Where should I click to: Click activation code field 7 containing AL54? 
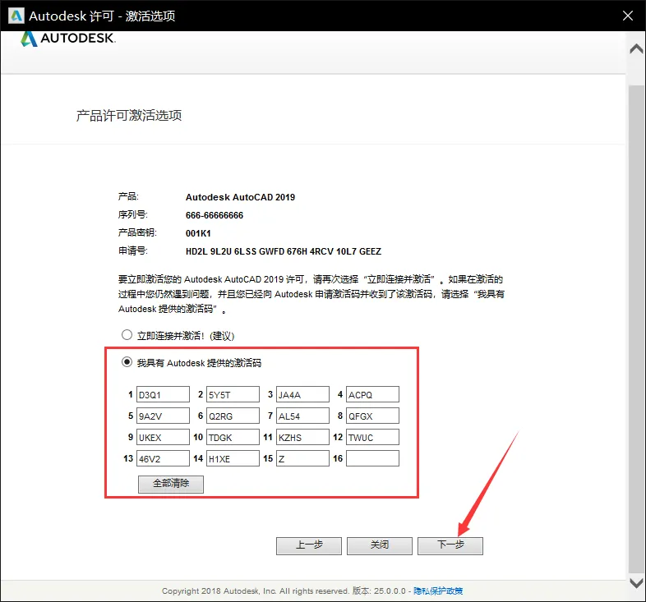(x=302, y=416)
